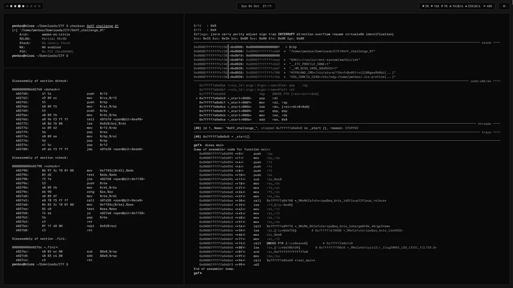Click the 402798 jne 4027b8 line
Viewport: 513px width, 288px height.
click(80, 179)
